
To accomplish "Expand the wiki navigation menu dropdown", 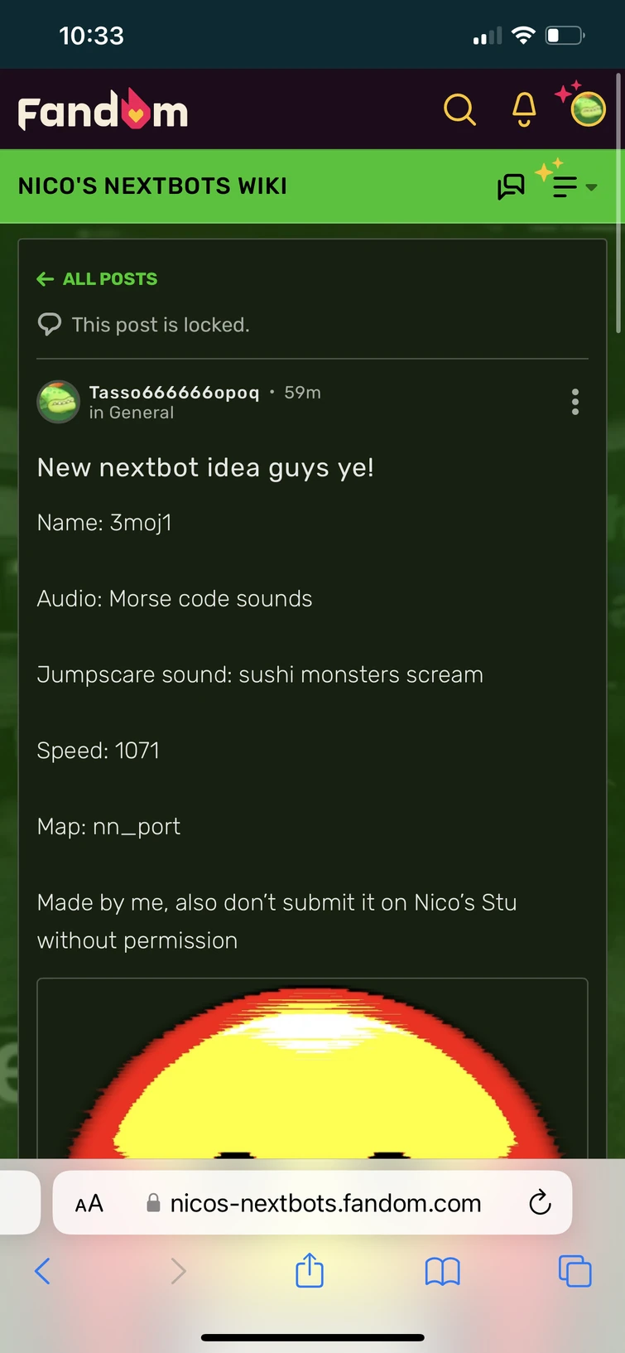I will pos(573,186).
